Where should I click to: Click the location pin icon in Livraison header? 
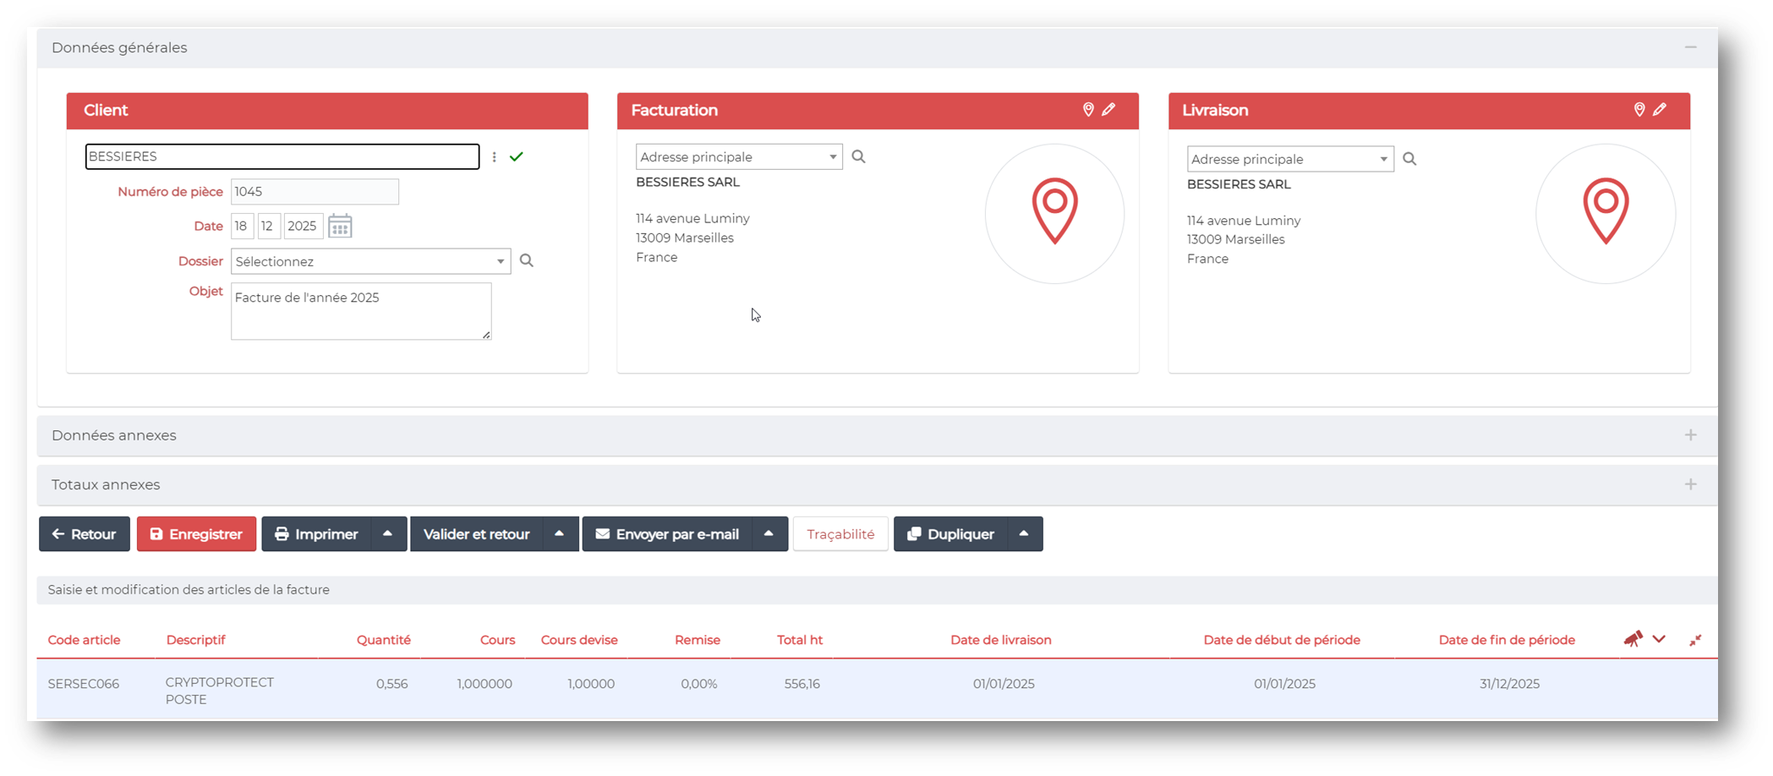(1639, 110)
